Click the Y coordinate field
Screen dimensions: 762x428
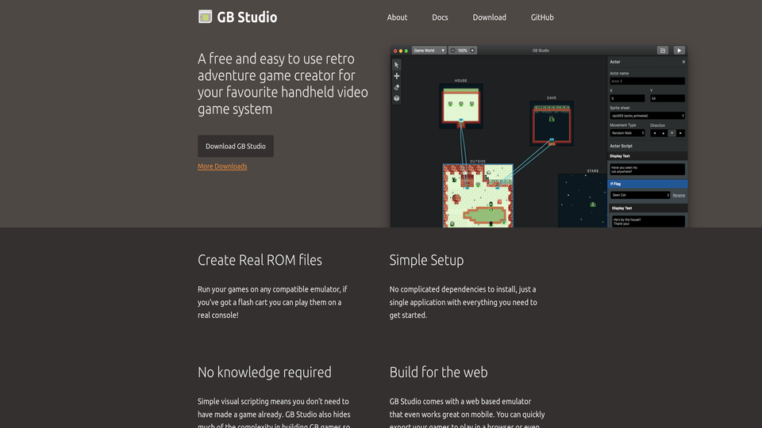[x=668, y=98]
